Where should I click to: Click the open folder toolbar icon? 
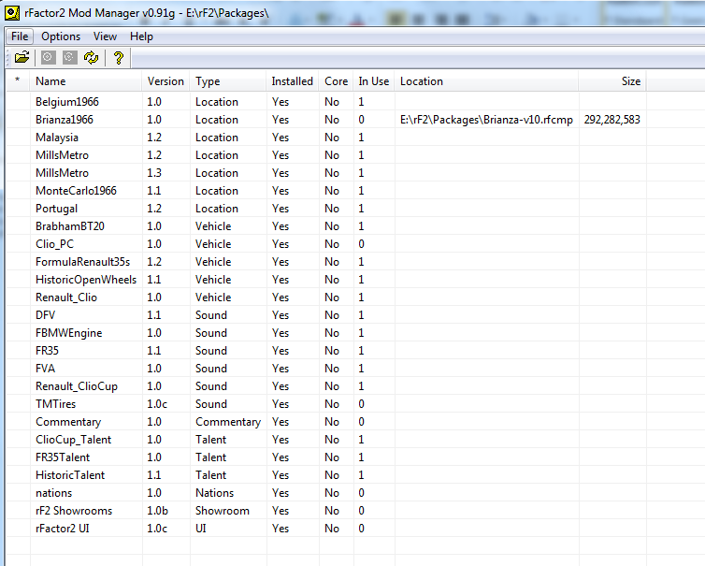coord(22,58)
